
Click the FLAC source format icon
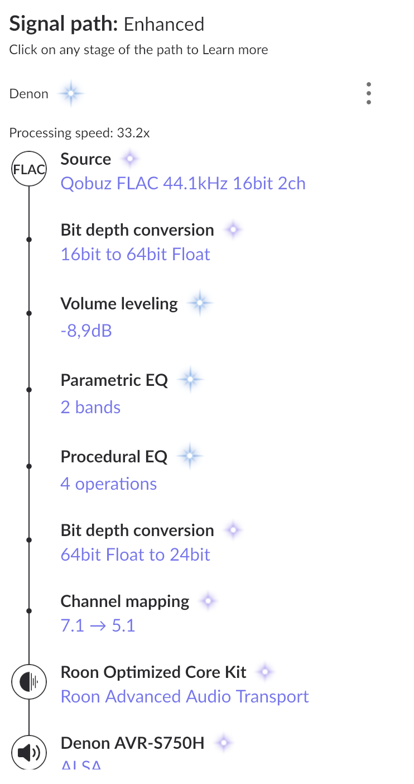point(29,170)
